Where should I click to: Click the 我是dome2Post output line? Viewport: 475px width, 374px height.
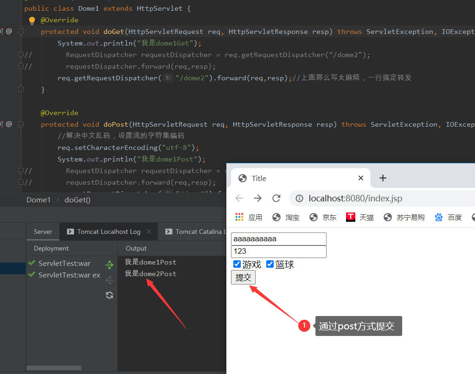tap(151, 274)
